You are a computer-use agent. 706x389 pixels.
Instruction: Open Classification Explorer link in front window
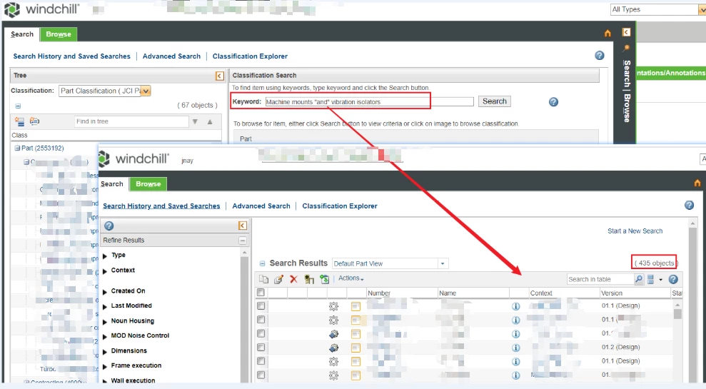tap(340, 206)
